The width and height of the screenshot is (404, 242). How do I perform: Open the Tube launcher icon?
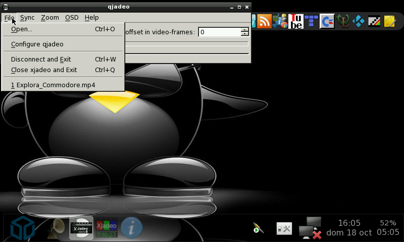coord(296,21)
